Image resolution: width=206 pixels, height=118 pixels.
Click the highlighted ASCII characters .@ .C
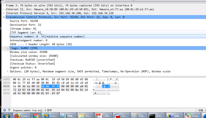pyautogui.click(x=106, y=86)
